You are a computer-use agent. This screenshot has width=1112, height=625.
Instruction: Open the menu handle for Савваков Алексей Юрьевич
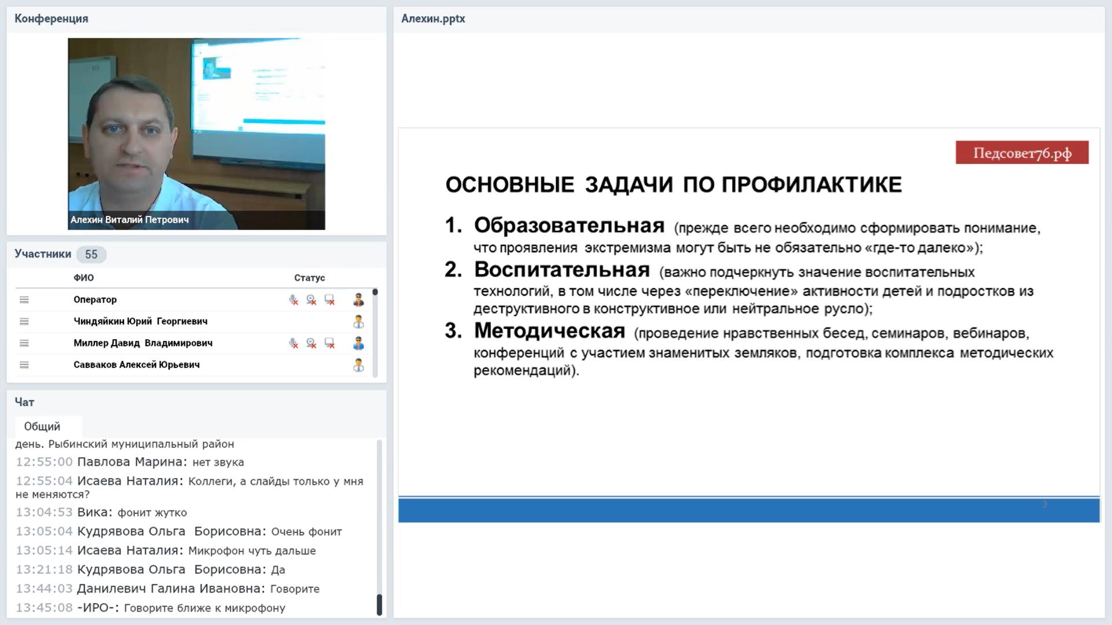24,365
